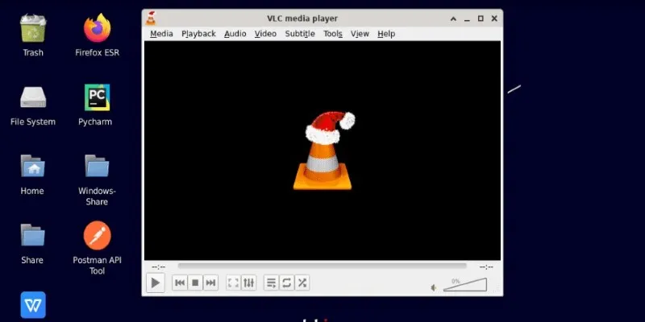Stop playback with the square button
Screen dimensions: 645x322
click(195, 283)
